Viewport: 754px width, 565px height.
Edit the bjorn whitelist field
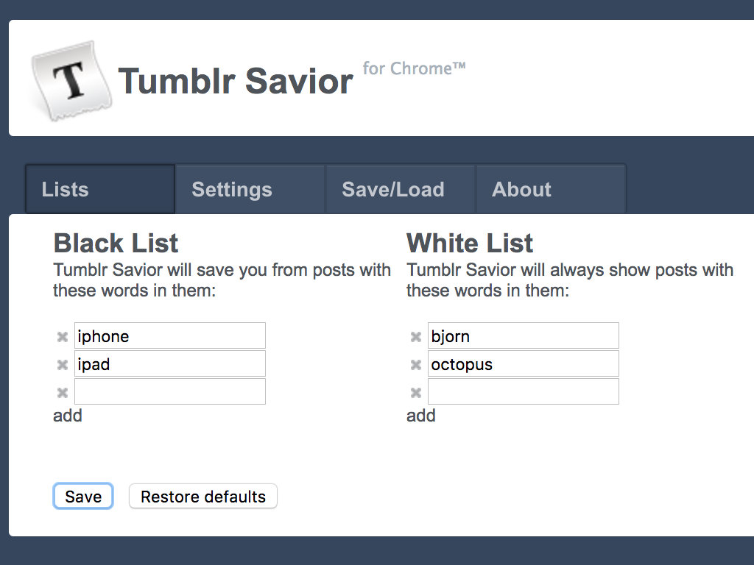coord(523,336)
